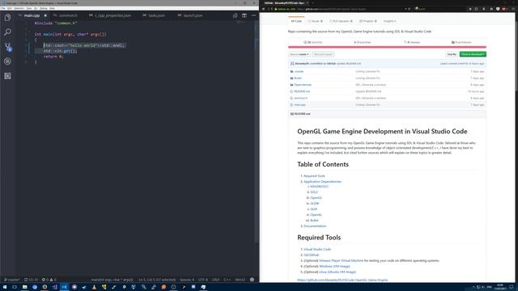The height and width of the screenshot is (291, 518).
Task: Open the Code tab on the GitHub repo
Action: [296, 21]
